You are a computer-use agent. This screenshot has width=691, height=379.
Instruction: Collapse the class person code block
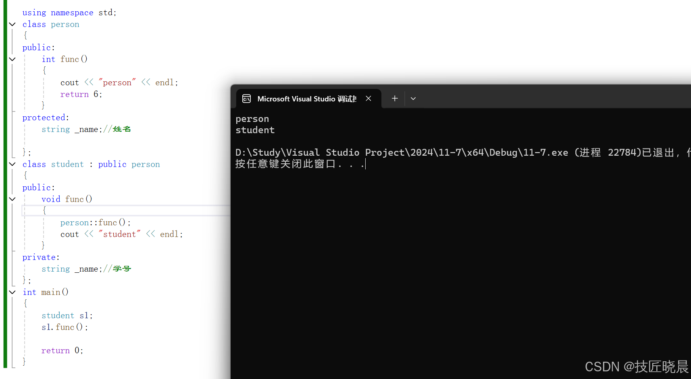point(12,25)
